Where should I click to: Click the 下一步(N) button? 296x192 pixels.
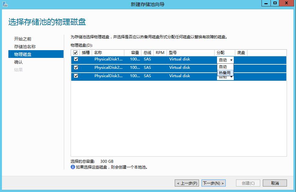click(x=213, y=183)
